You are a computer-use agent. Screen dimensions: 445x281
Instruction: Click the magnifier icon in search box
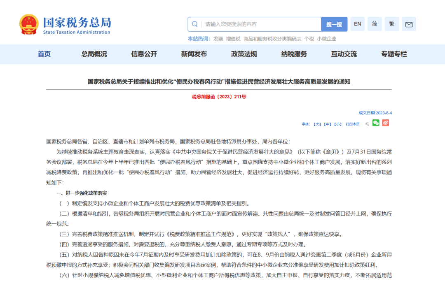(x=195, y=24)
